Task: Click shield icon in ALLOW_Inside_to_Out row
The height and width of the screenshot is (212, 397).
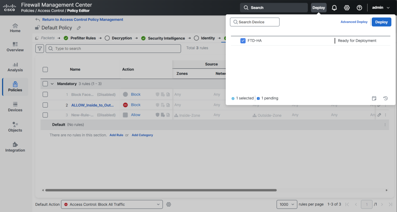Action: click(x=157, y=105)
